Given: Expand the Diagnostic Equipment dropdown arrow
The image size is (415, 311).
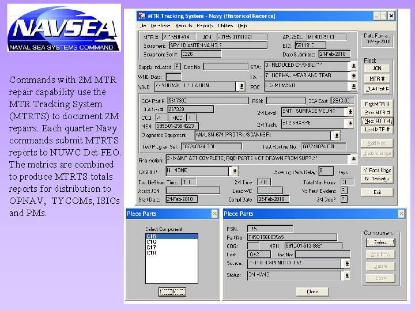Looking at the screenshot, I should pyautogui.click(x=337, y=135).
